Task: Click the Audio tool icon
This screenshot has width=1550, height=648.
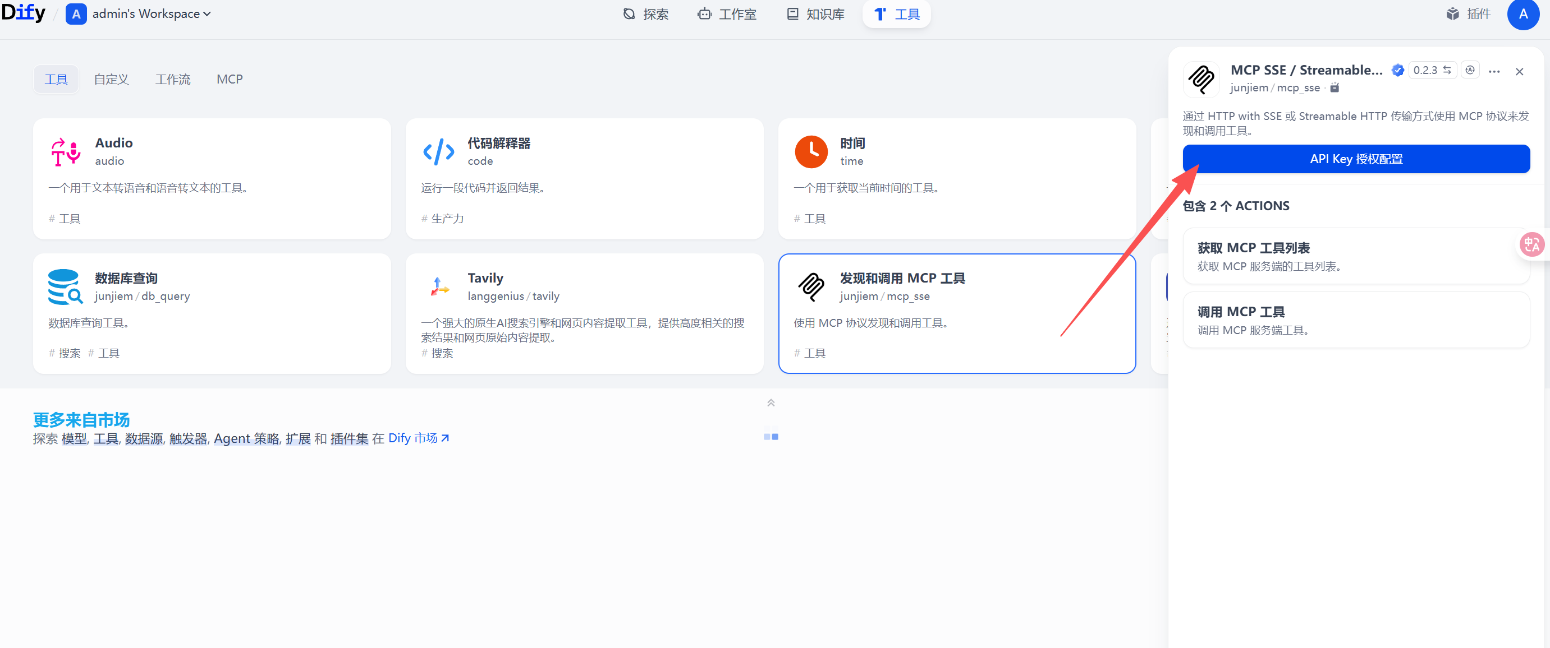Action: pos(66,152)
